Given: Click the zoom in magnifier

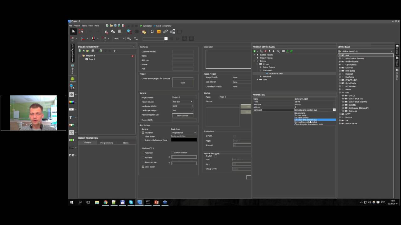Looking at the screenshot, I should pos(129,39).
